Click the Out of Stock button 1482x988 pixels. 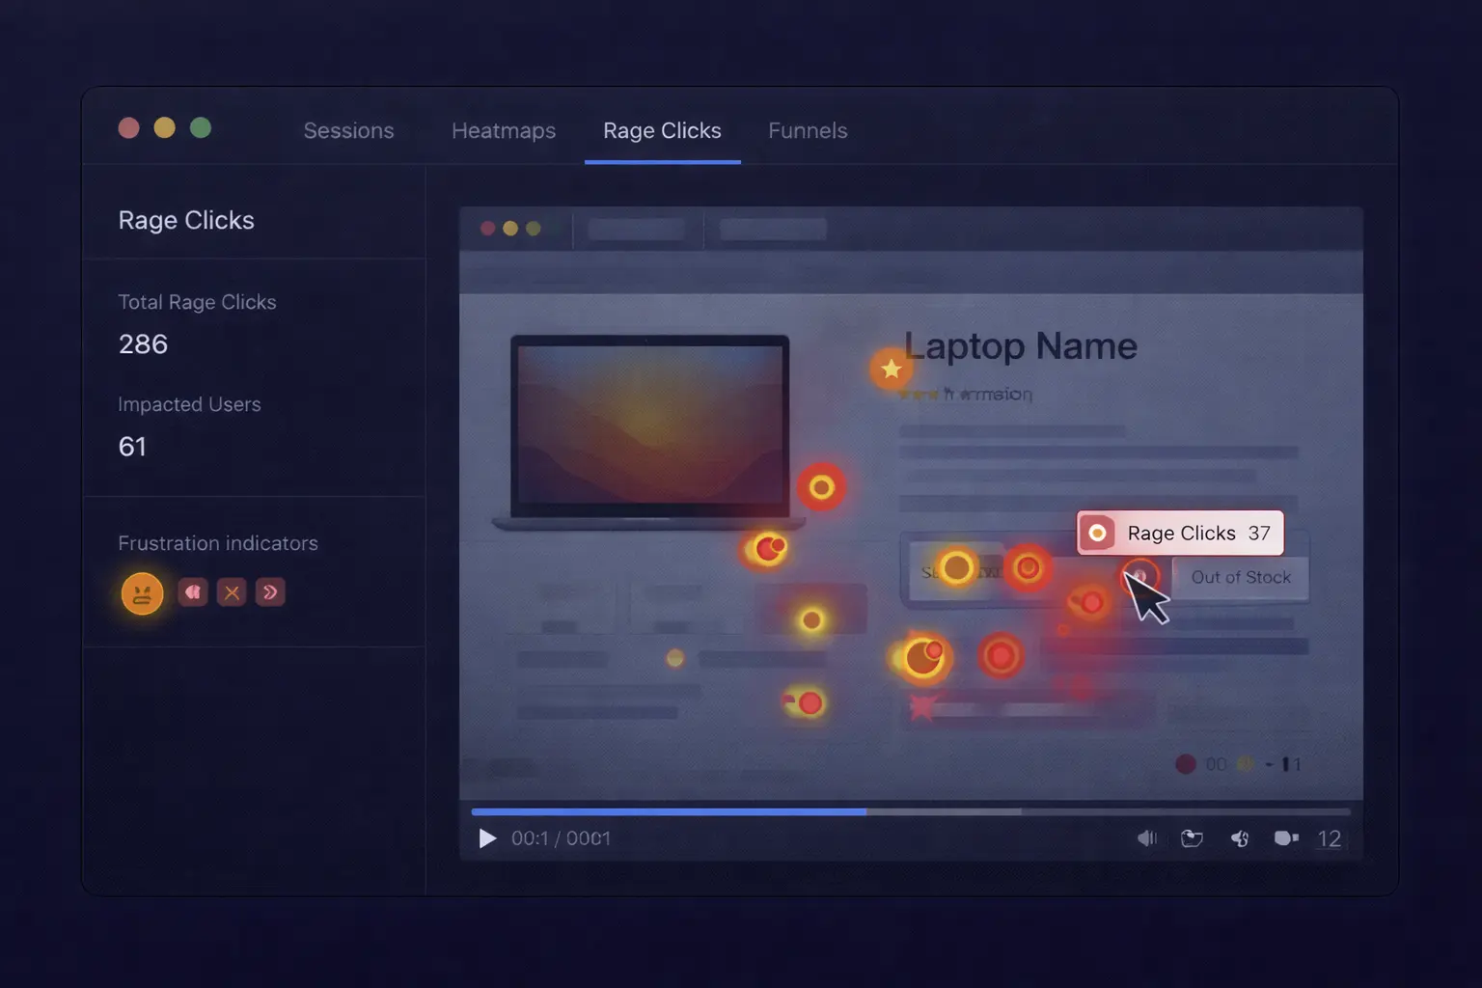click(1240, 578)
